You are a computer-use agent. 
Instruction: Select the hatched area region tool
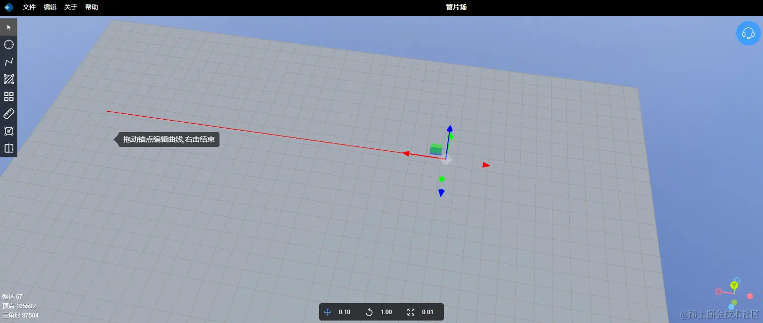coord(8,79)
